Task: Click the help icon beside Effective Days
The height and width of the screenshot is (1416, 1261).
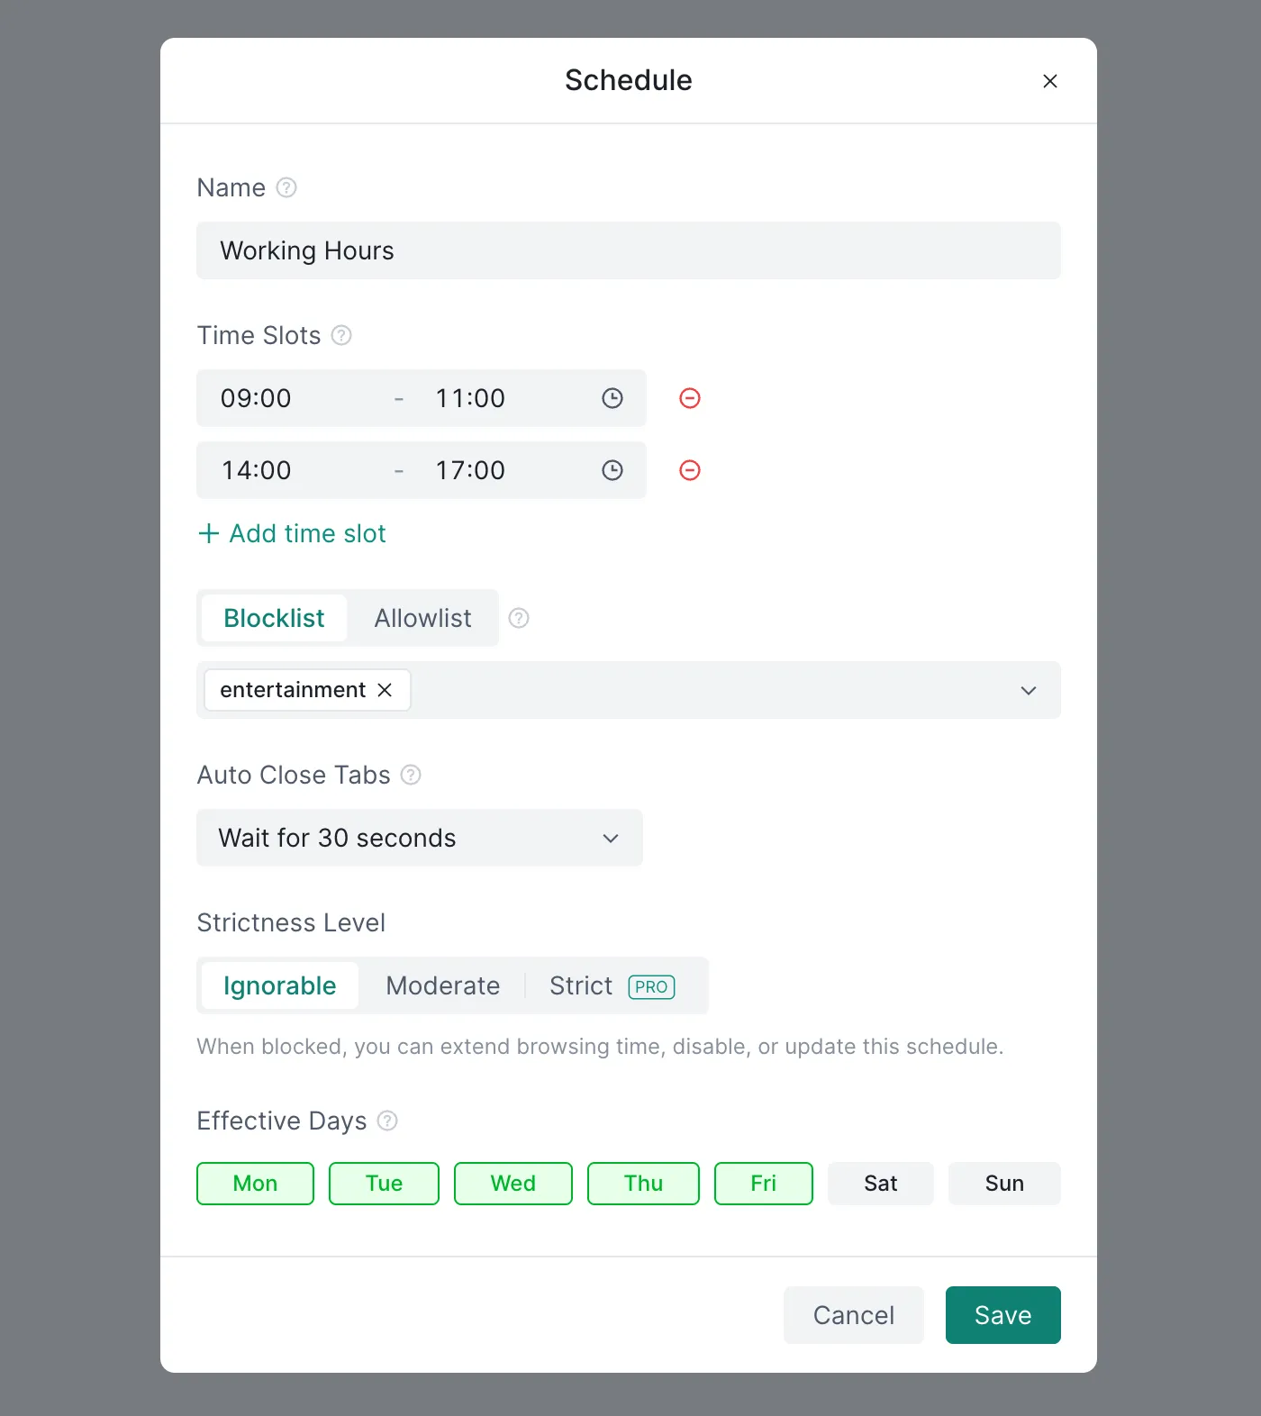Action: 387,1121
